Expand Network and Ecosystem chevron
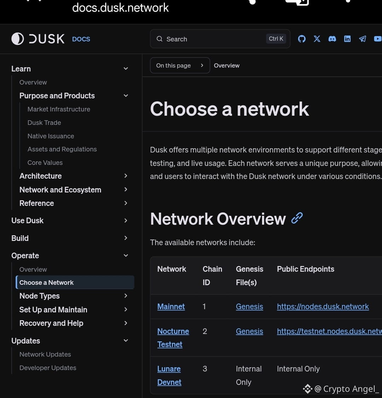382x398 pixels. pos(126,189)
